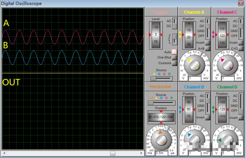
Task: Enable the A+B sum button
Action: [x=208, y=48]
